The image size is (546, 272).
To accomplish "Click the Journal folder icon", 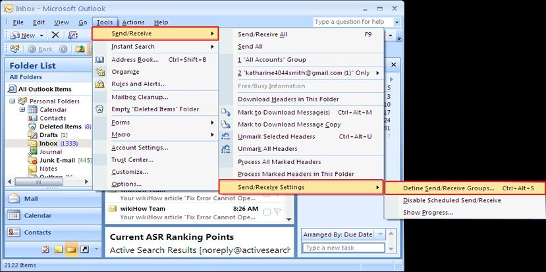I will 33,151.
